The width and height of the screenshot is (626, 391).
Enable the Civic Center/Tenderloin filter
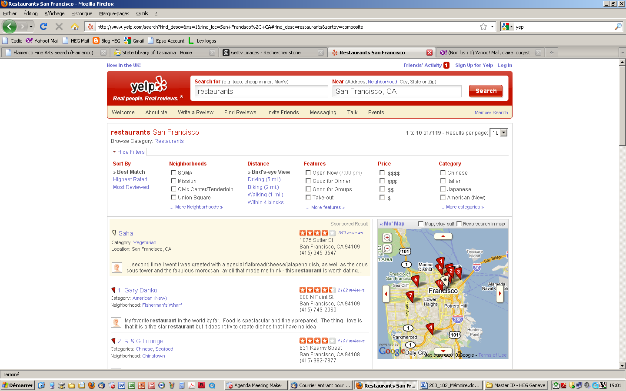pos(173,189)
